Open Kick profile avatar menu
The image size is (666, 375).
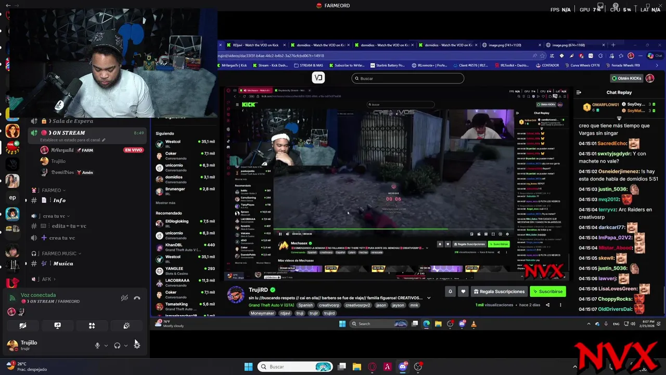point(650,78)
